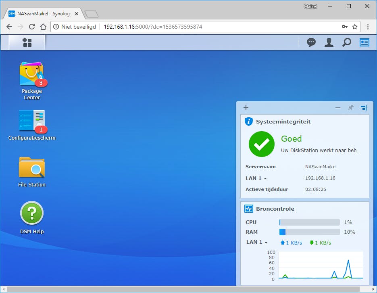
Task: Click the Uw DiskStation werkt message
Action: click(321, 151)
